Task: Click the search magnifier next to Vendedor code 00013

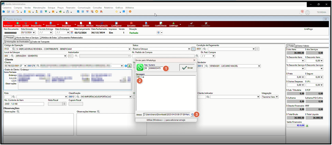Action: [x=207, y=66]
